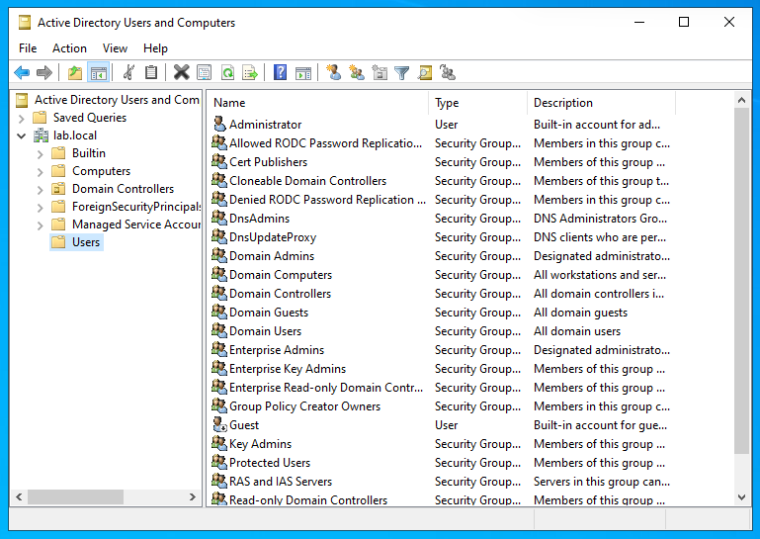
Task: Click the Export List toolbar icon
Action: [x=250, y=73]
